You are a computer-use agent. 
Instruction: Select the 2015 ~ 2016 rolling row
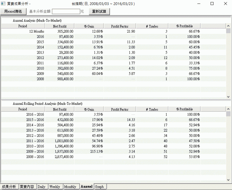pos(113,120)
